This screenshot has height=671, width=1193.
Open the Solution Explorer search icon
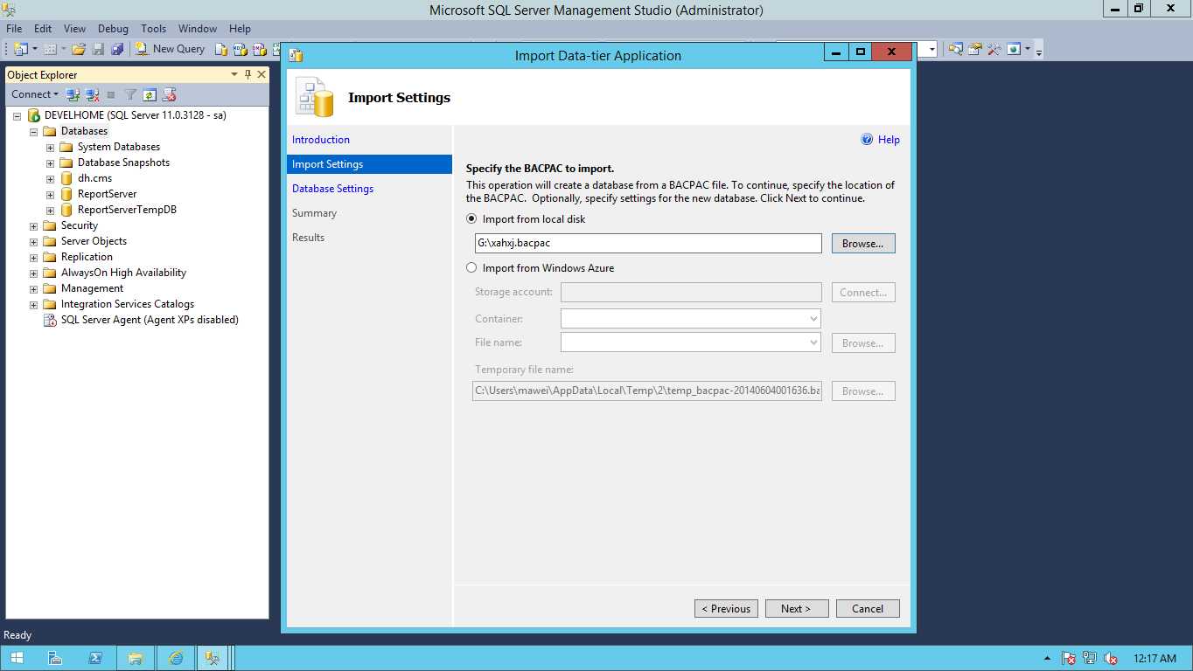pyautogui.click(x=956, y=49)
